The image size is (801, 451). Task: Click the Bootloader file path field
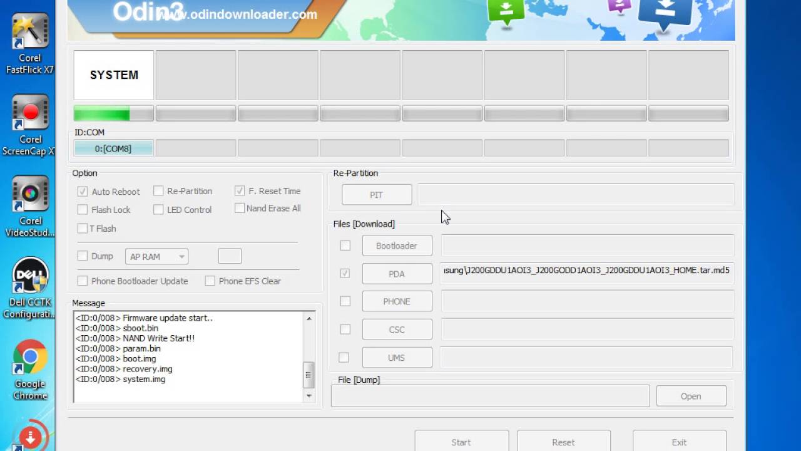pyautogui.click(x=587, y=246)
